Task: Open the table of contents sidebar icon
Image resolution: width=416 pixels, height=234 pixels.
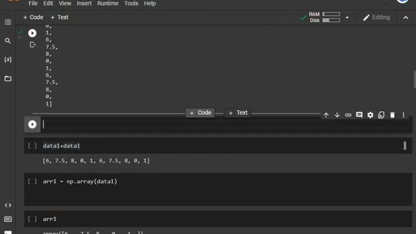Action: click(x=8, y=22)
